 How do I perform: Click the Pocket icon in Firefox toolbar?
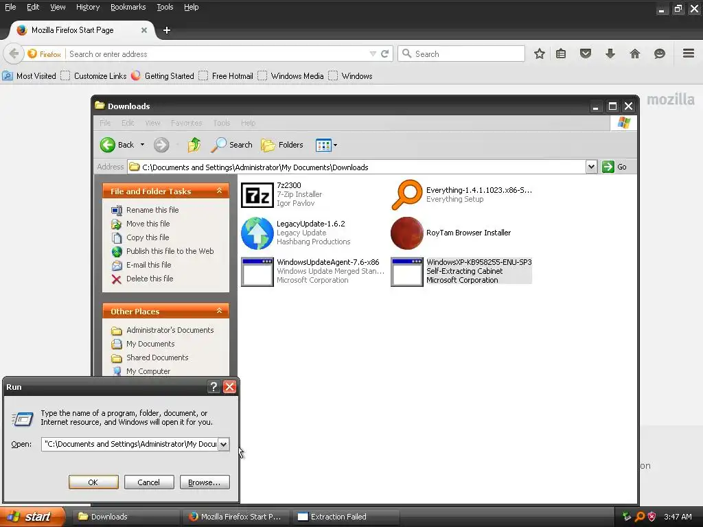coord(586,54)
